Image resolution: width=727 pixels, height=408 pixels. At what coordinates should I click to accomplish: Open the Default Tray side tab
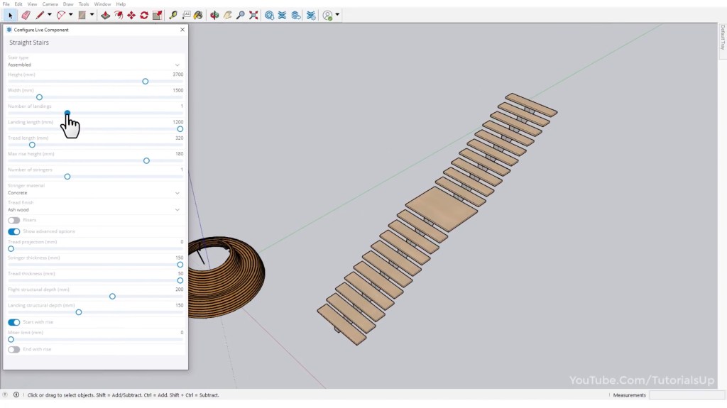tap(722, 38)
